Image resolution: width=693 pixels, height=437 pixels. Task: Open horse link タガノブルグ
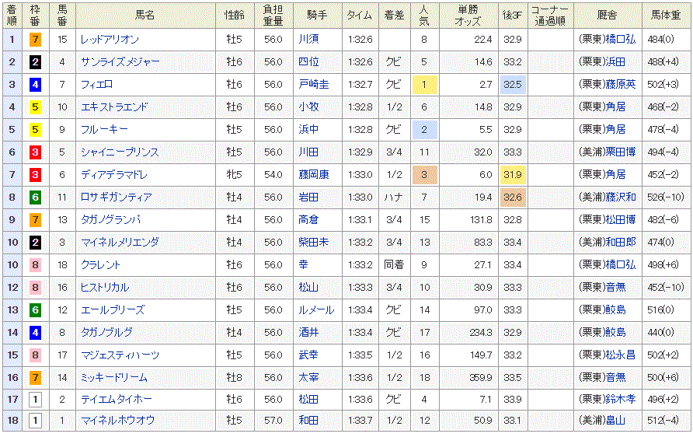pos(106,333)
